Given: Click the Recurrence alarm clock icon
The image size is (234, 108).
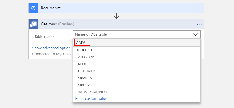Looking at the screenshot, I should coord(33,8).
